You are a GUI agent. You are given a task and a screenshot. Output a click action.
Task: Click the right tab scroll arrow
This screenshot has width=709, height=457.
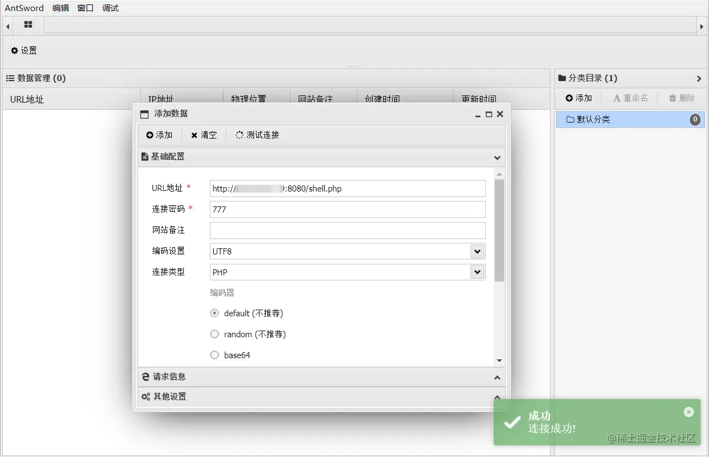click(702, 26)
